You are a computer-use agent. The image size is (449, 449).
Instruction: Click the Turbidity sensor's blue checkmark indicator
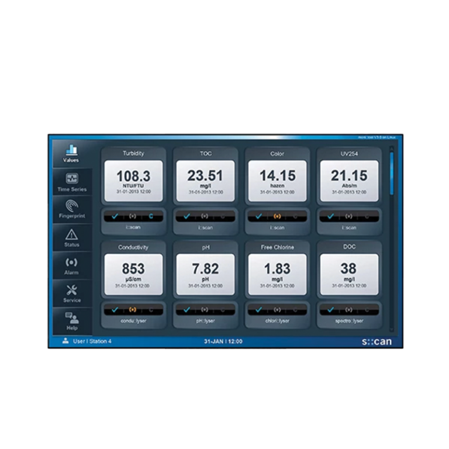(x=115, y=216)
